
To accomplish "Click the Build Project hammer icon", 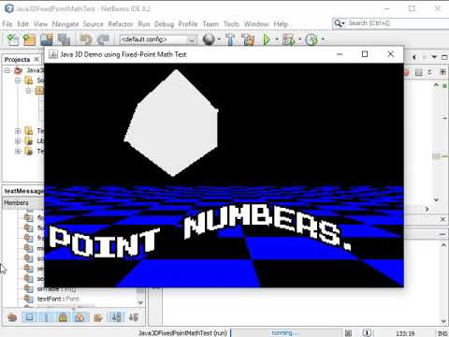I will tap(231, 39).
